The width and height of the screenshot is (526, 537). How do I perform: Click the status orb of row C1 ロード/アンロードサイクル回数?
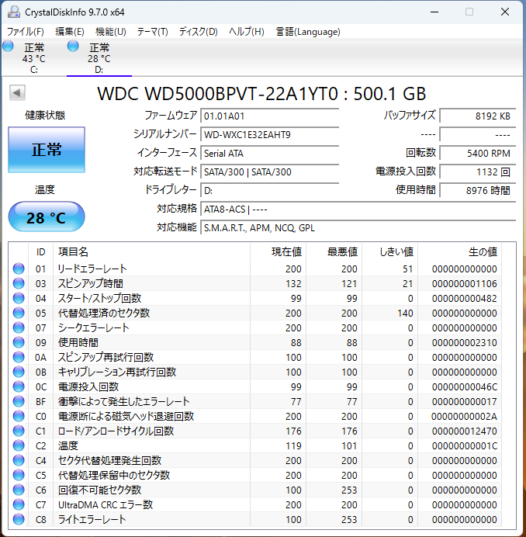(19, 431)
